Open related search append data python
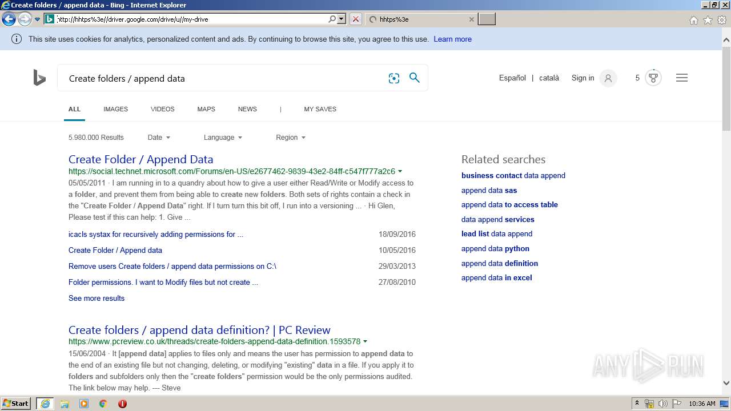The width and height of the screenshot is (731, 411). coord(495,248)
